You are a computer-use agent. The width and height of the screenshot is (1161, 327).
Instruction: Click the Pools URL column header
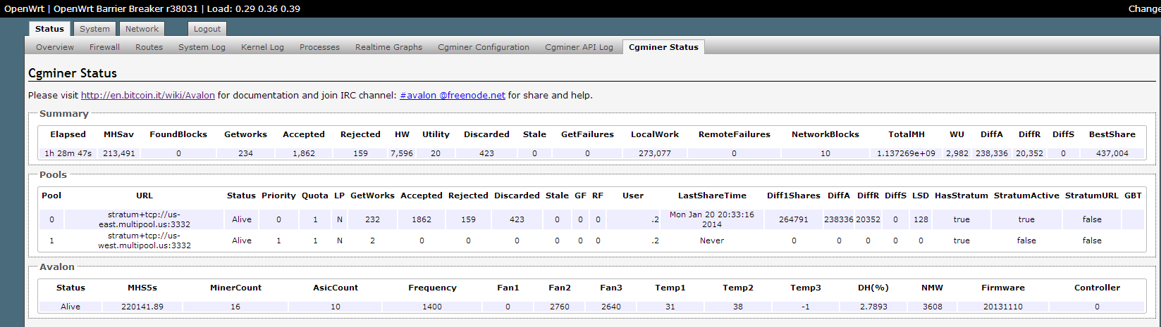pyautogui.click(x=144, y=195)
